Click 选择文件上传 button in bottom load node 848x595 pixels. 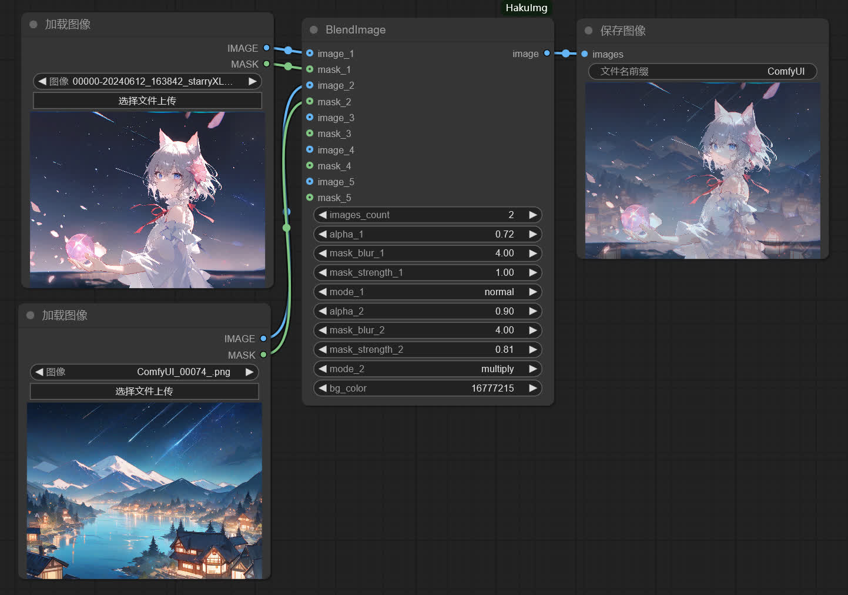pyautogui.click(x=144, y=391)
